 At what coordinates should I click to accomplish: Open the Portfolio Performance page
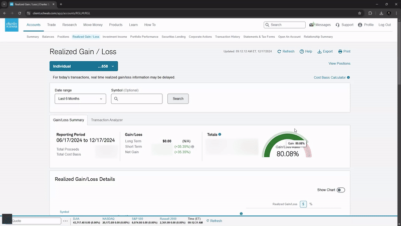[144, 37]
